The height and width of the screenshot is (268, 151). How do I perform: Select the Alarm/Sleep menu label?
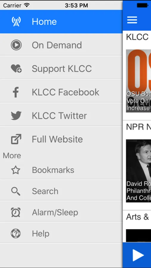coord(55,212)
